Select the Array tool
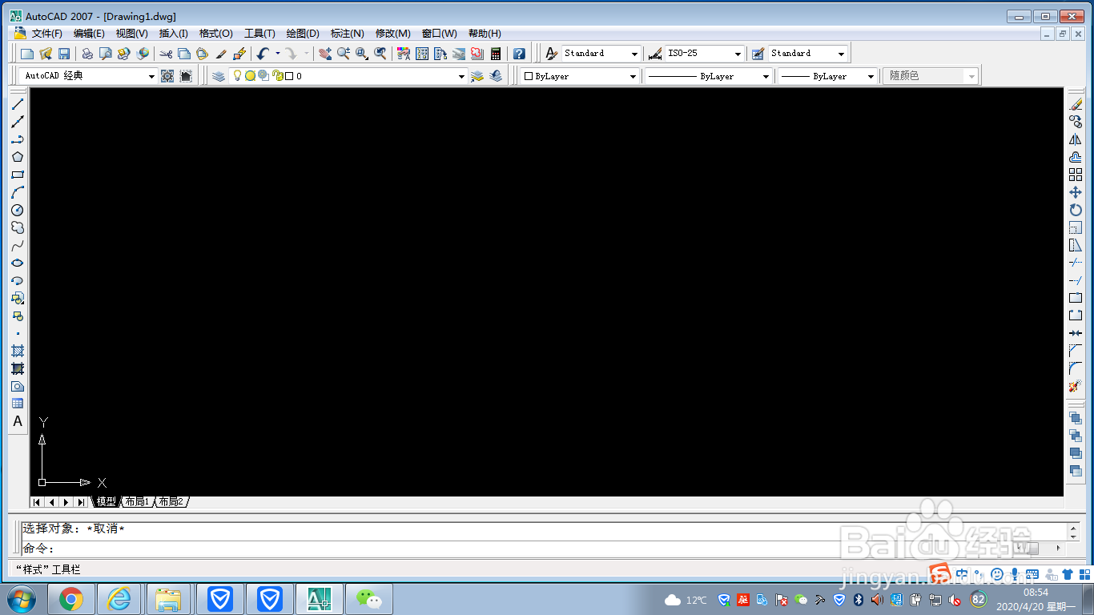Image resolution: width=1094 pixels, height=615 pixels. [x=1076, y=175]
